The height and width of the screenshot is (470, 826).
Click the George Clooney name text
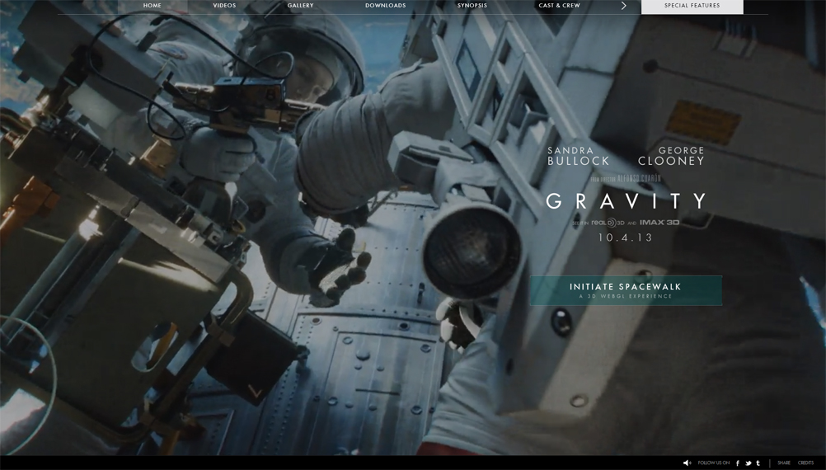pos(671,156)
